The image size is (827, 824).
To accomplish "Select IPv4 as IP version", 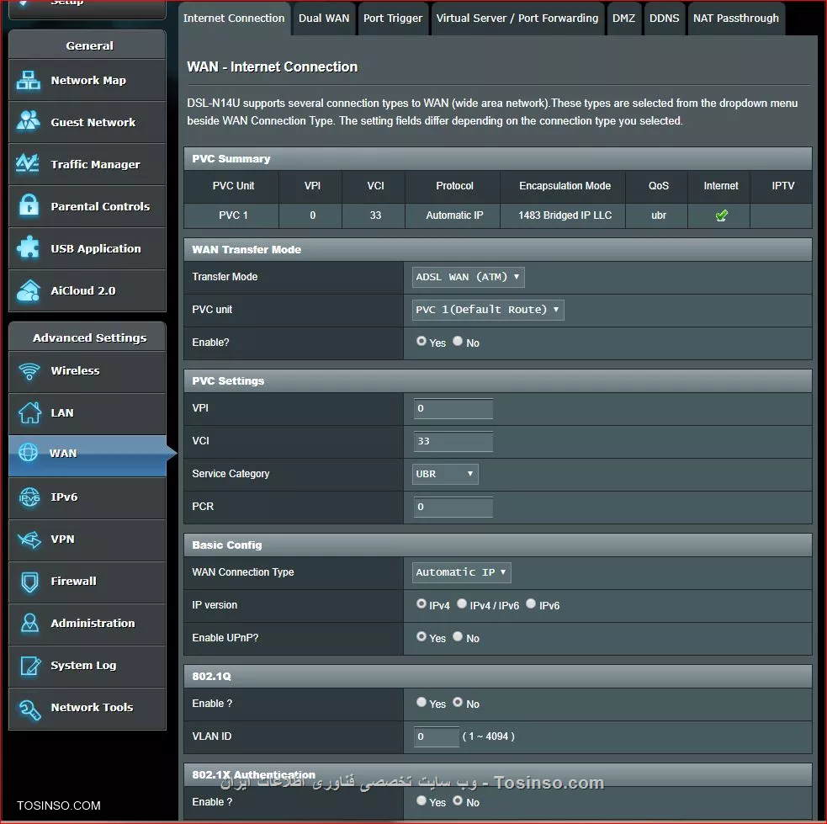I will 421,603.
